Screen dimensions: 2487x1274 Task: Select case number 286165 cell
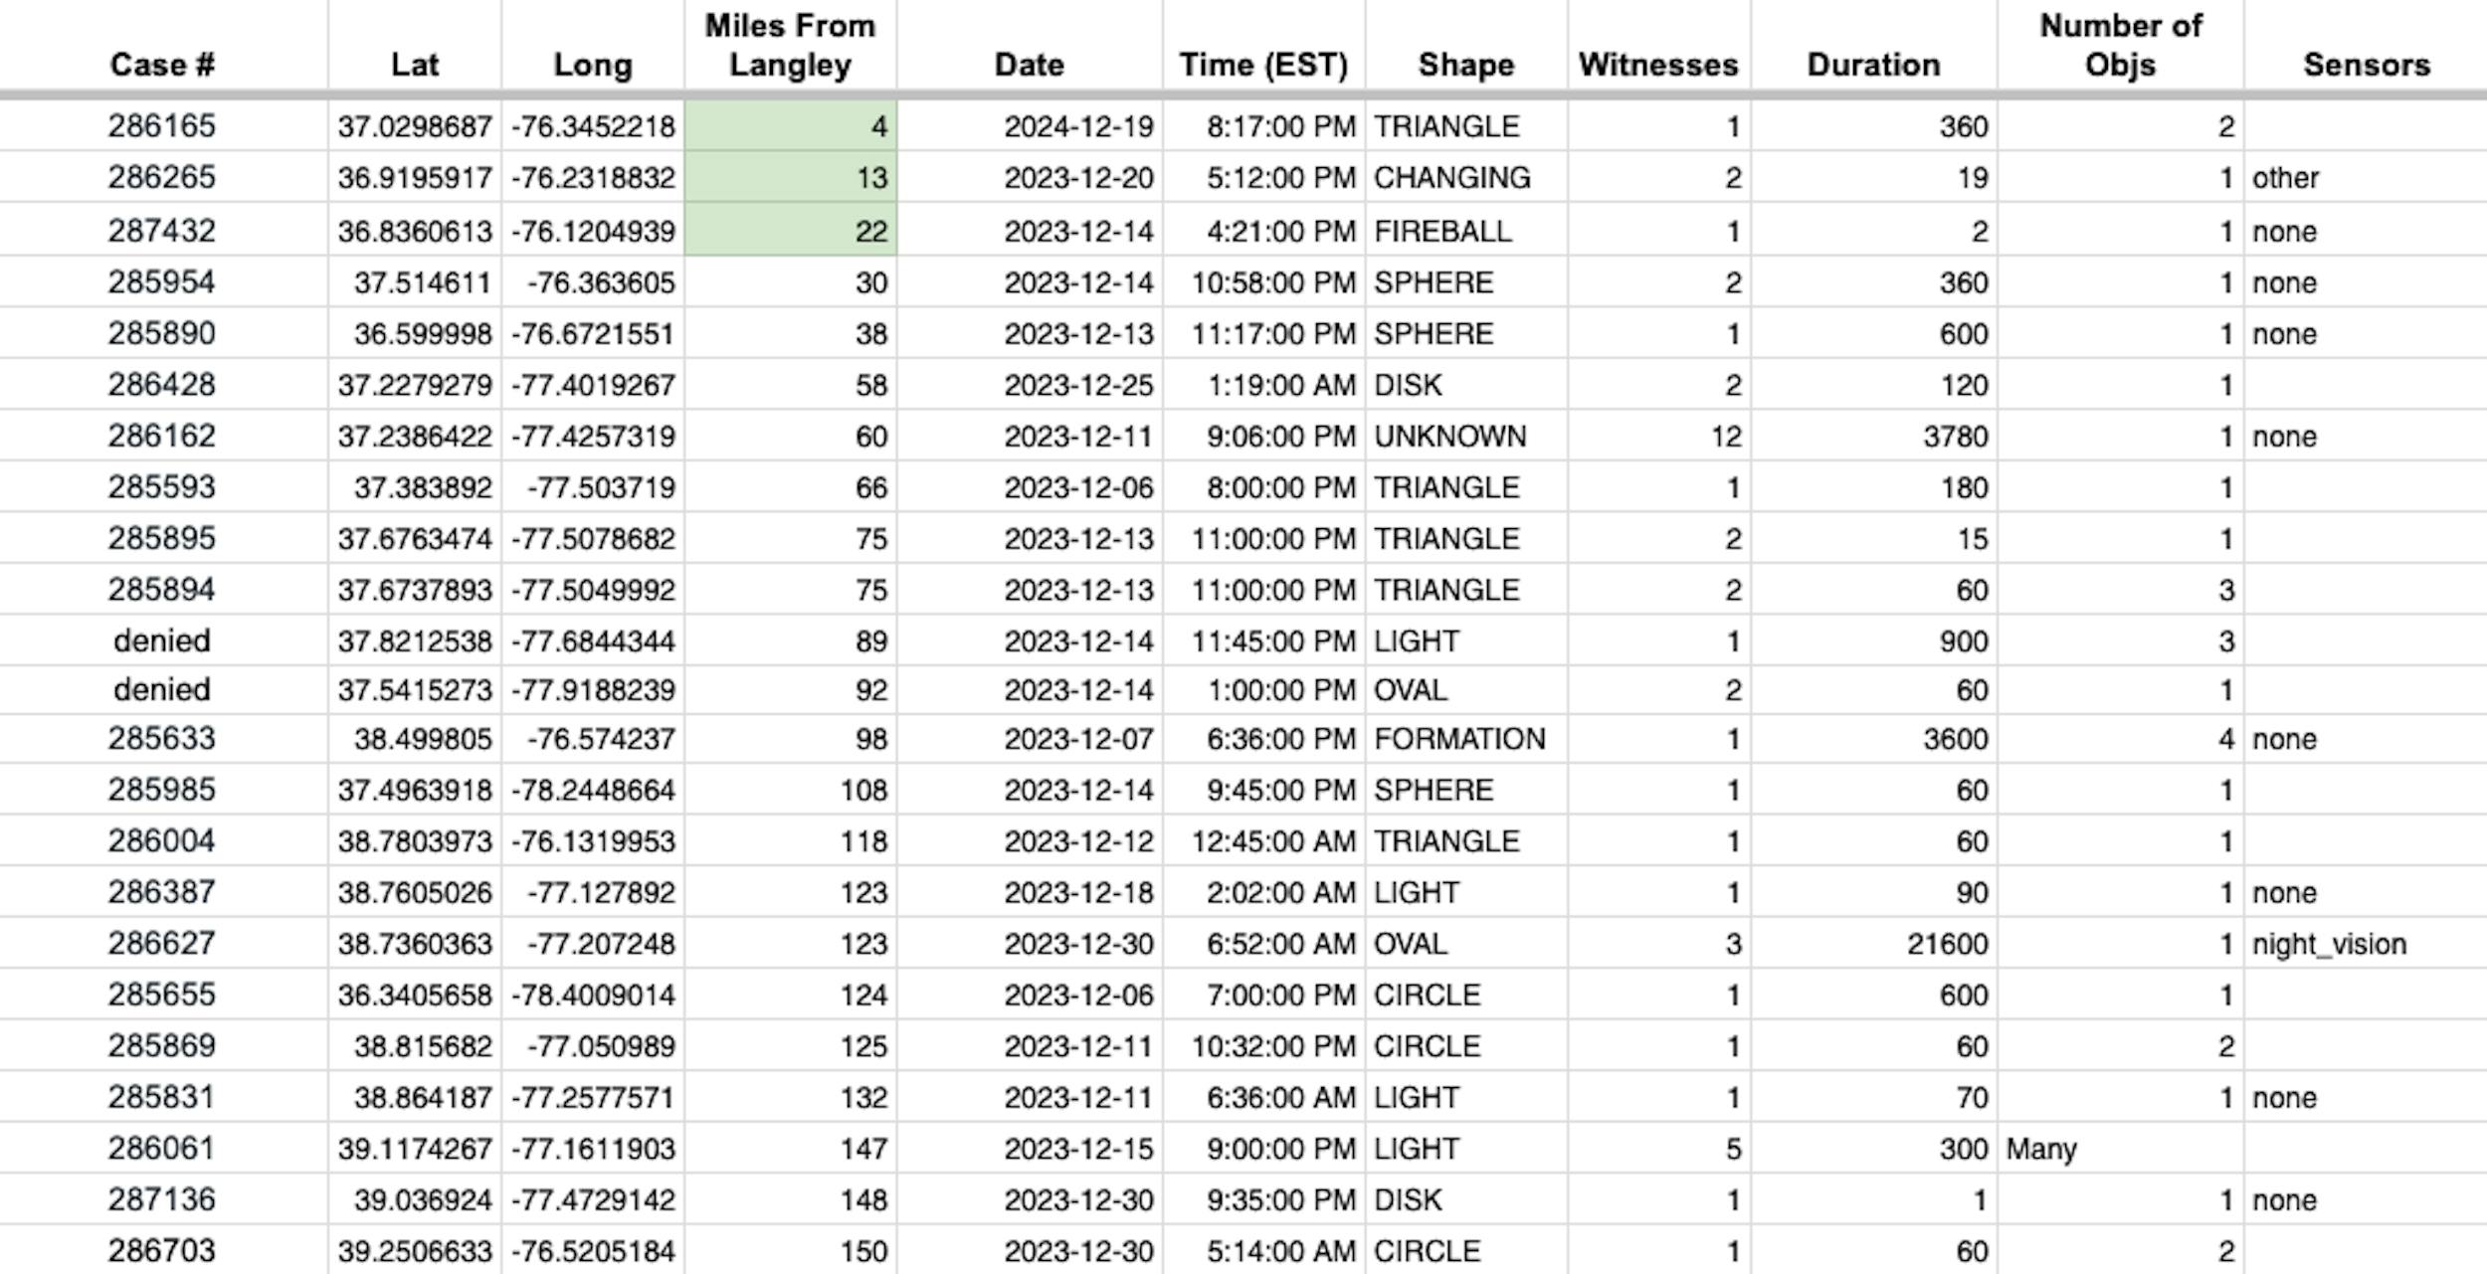point(162,126)
